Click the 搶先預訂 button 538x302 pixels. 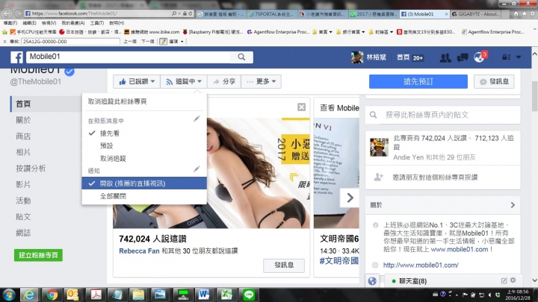(418, 81)
